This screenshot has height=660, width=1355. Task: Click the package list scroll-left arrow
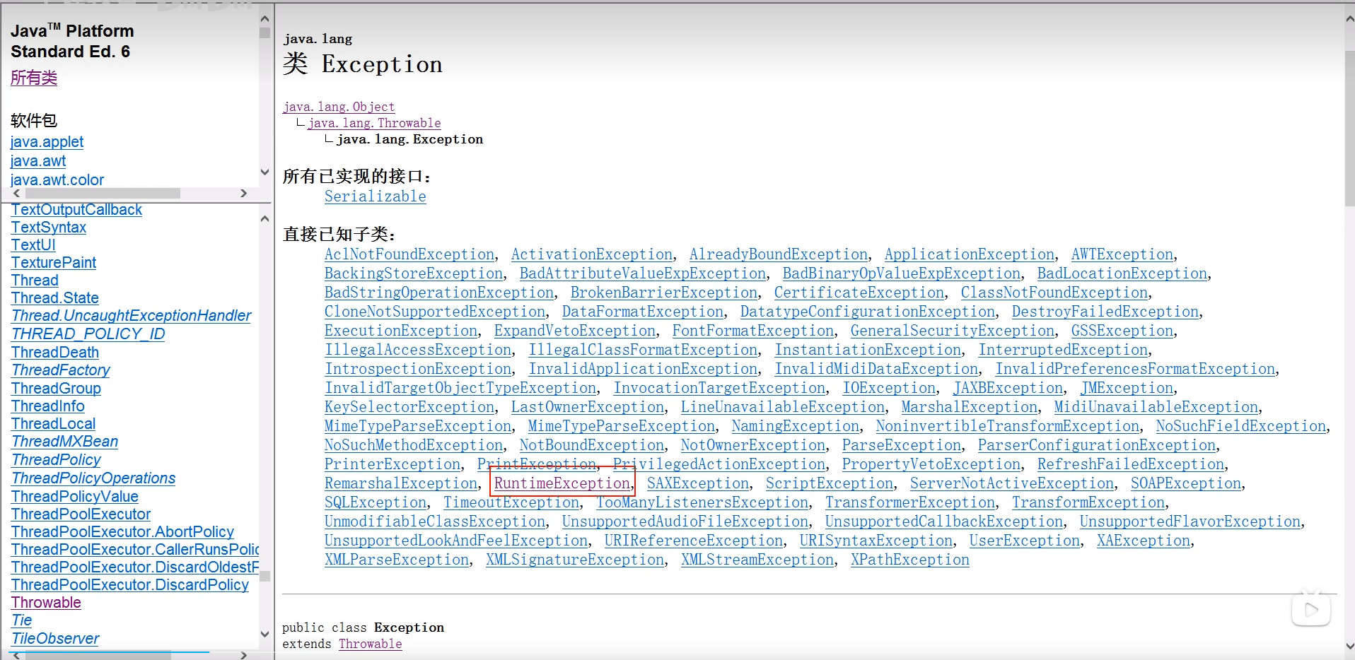click(x=17, y=193)
